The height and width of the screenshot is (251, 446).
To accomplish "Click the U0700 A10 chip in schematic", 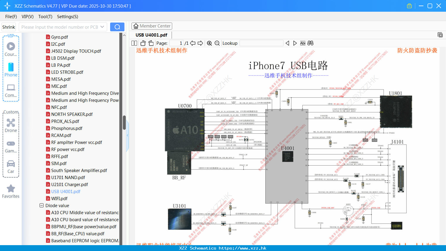I will (x=185, y=130).
